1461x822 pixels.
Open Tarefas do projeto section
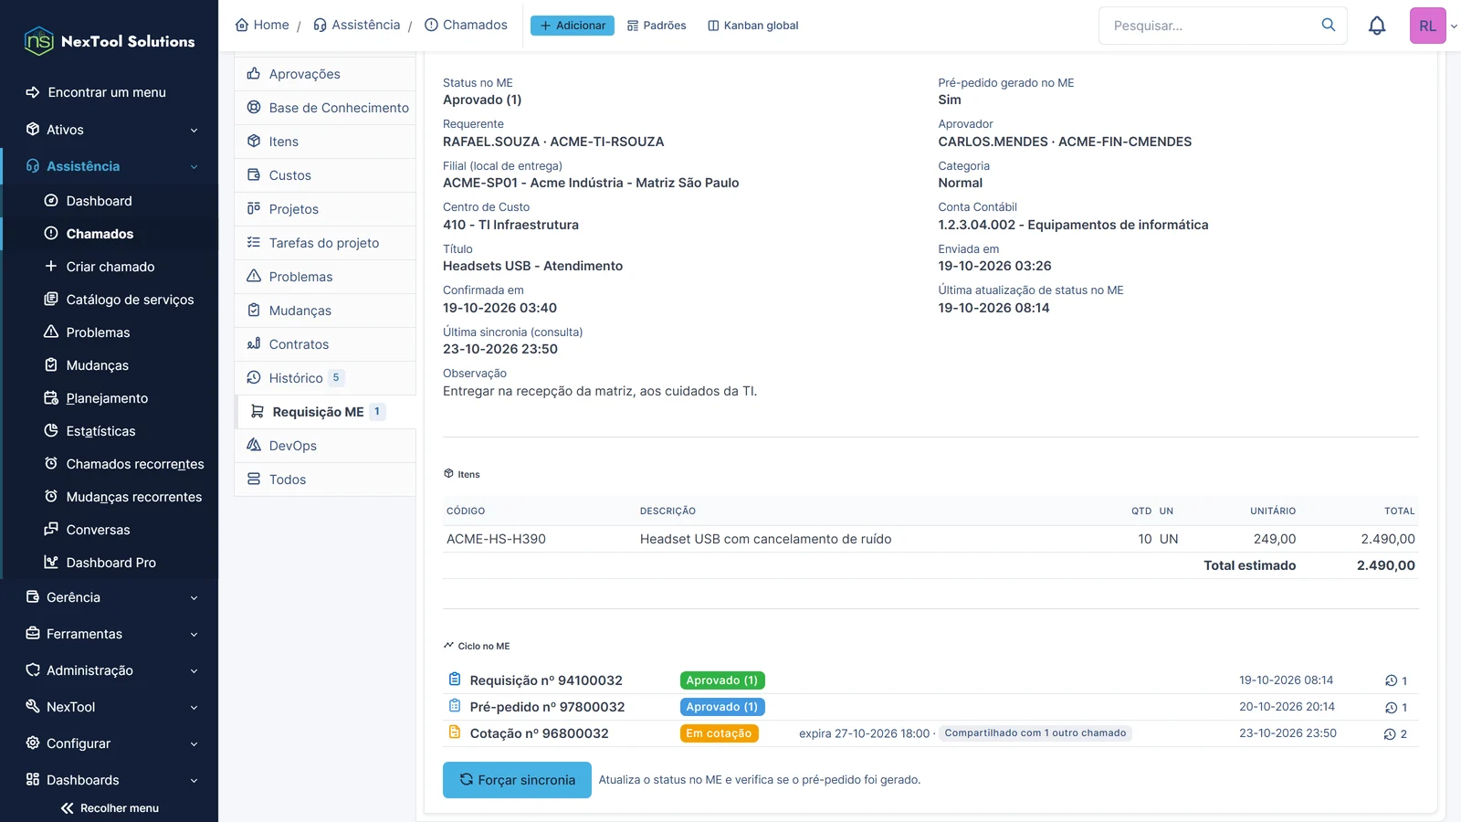pyautogui.click(x=325, y=243)
